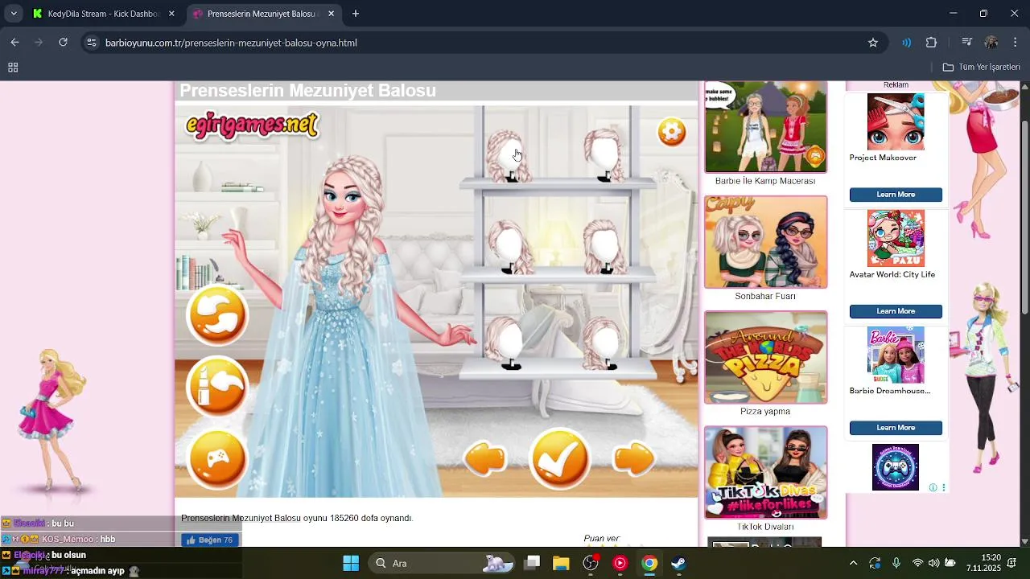Click the address bar URL
1030x579 pixels.
pyautogui.click(x=231, y=43)
